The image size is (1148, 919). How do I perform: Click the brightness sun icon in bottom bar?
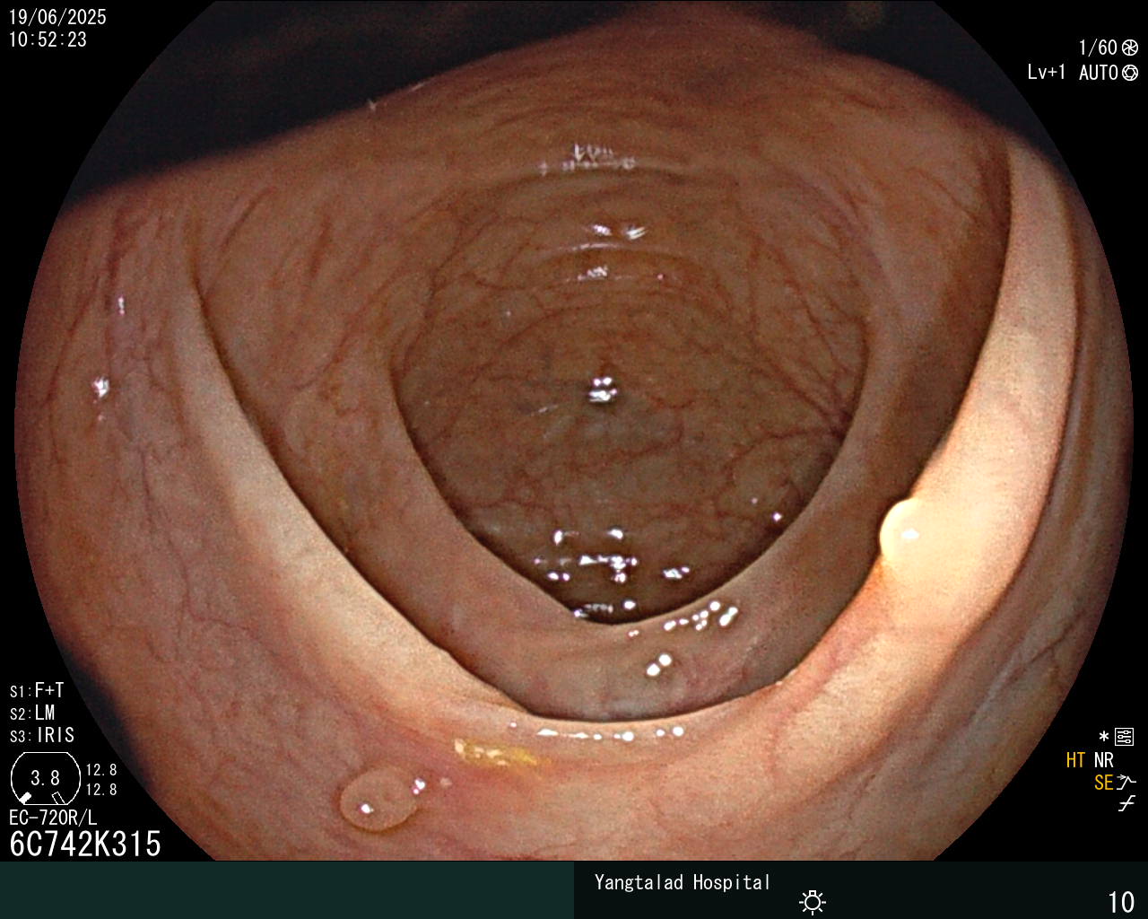click(x=813, y=901)
